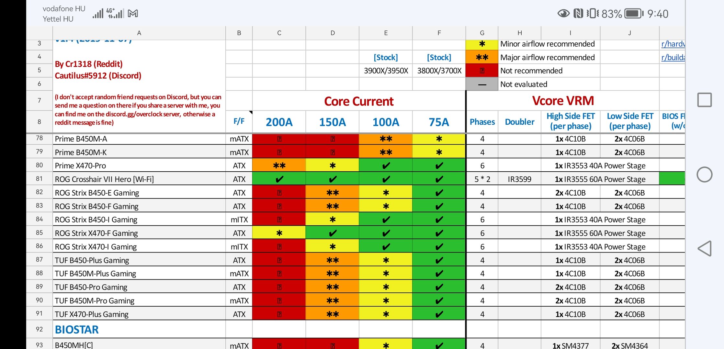Click the "High Side FET (per phase)" title

click(571, 121)
